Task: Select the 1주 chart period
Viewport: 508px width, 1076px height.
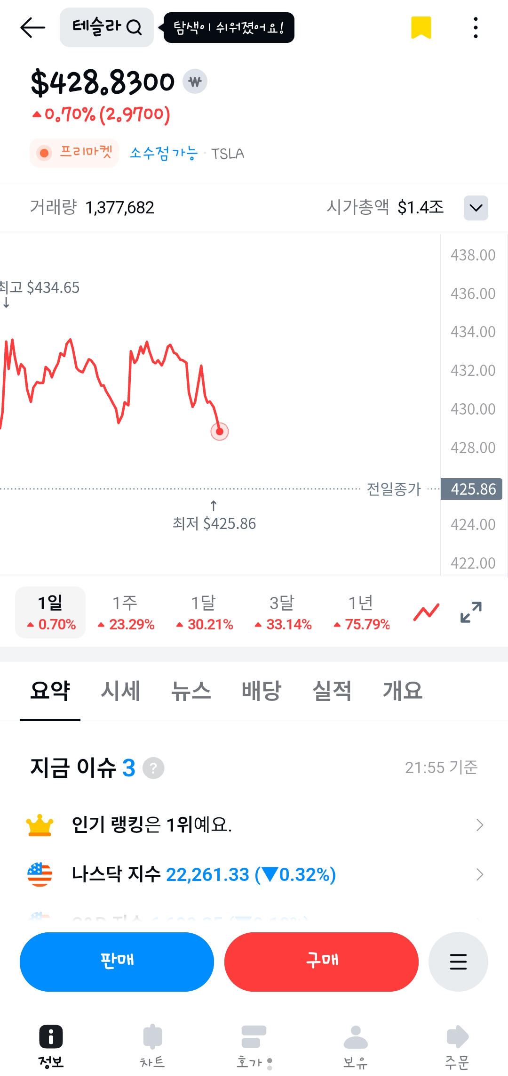Action: click(x=126, y=612)
